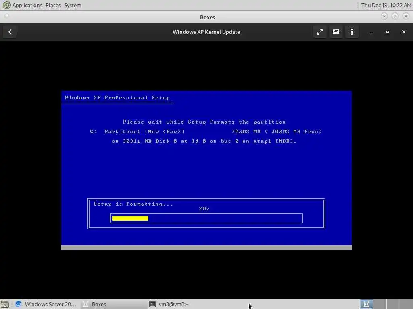The height and width of the screenshot is (309, 413).
Task: Click the Windows XP setup display area
Action: coord(206,170)
